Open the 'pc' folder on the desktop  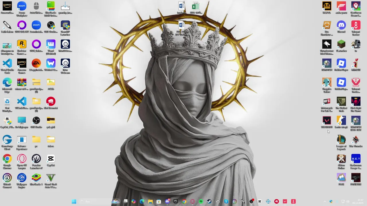[36, 141]
